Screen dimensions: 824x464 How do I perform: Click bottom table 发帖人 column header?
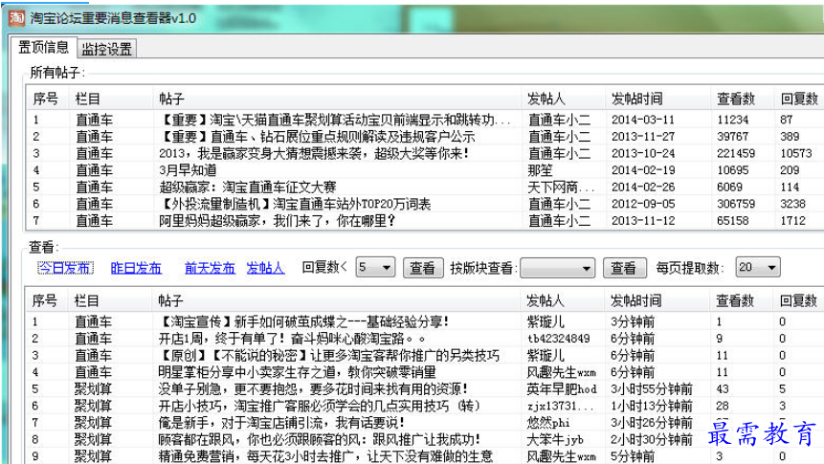(x=545, y=300)
